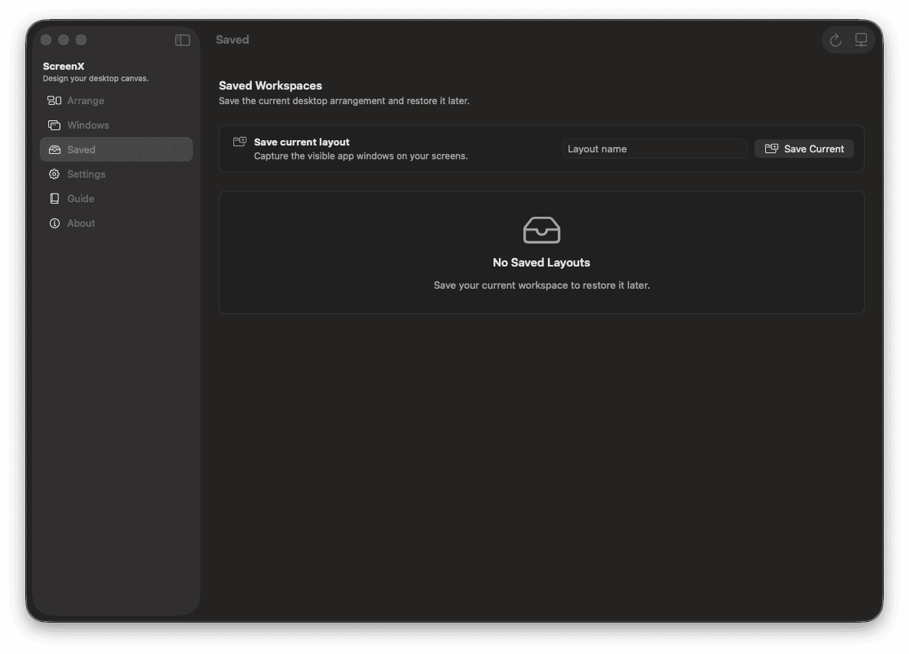Click the Save Current button

coord(804,149)
